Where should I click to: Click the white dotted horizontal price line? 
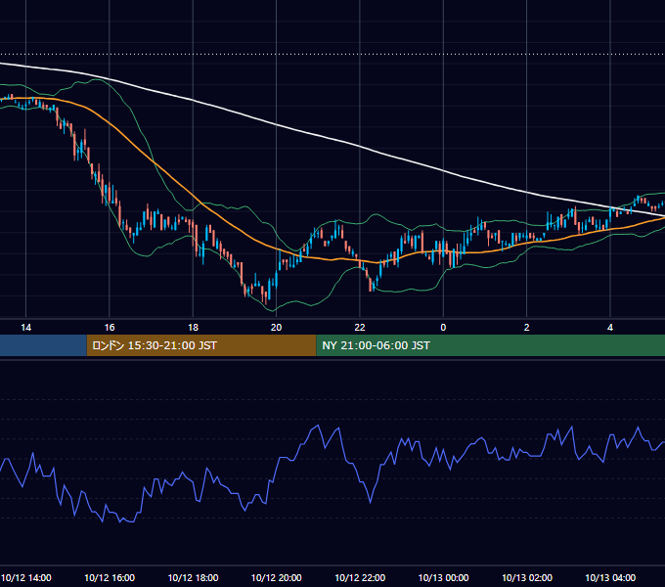coord(332,54)
